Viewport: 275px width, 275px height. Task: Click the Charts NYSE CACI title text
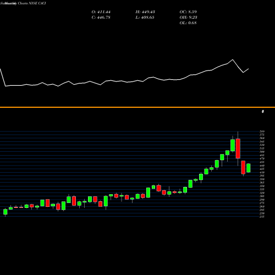coord(32,3)
